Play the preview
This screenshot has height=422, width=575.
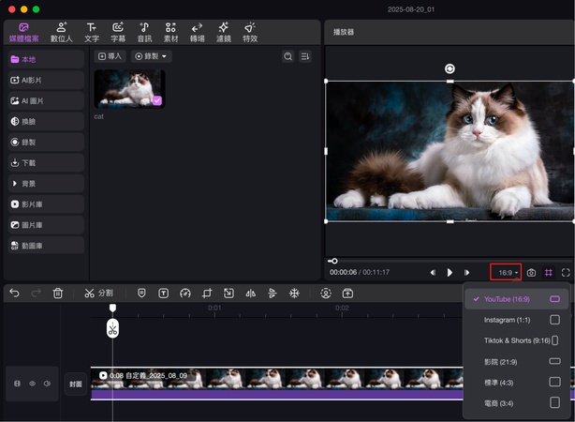click(450, 273)
